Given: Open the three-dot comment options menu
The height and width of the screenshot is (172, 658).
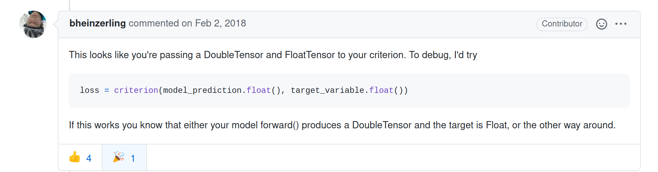Looking at the screenshot, I should 621,24.
